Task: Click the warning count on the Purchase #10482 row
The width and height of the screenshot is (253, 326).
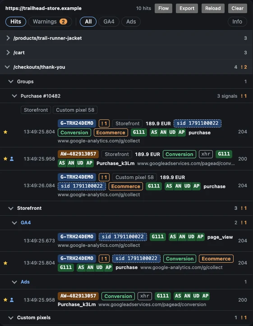Action: pyautogui.click(x=244, y=96)
